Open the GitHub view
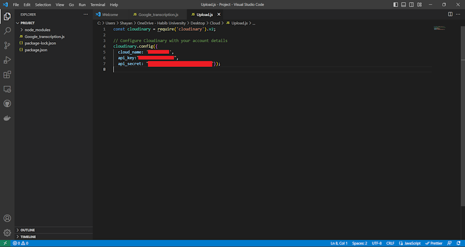Image resolution: width=465 pixels, height=247 pixels. coord(7,104)
